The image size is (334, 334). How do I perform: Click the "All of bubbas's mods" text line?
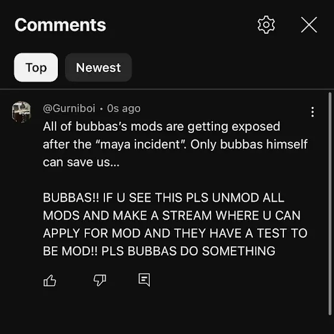[162, 126]
